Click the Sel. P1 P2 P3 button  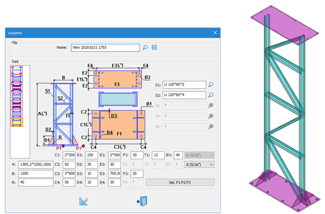[x=180, y=182]
